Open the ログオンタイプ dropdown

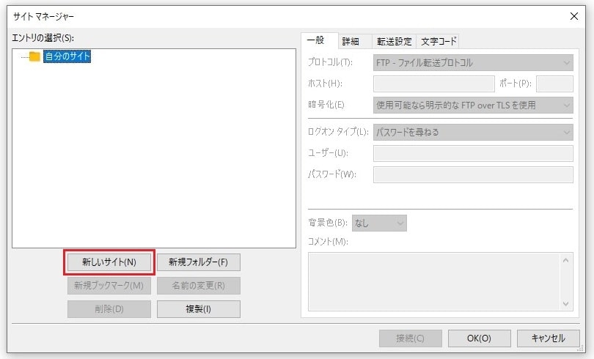473,133
